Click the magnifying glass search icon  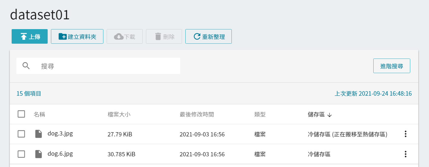click(x=26, y=66)
